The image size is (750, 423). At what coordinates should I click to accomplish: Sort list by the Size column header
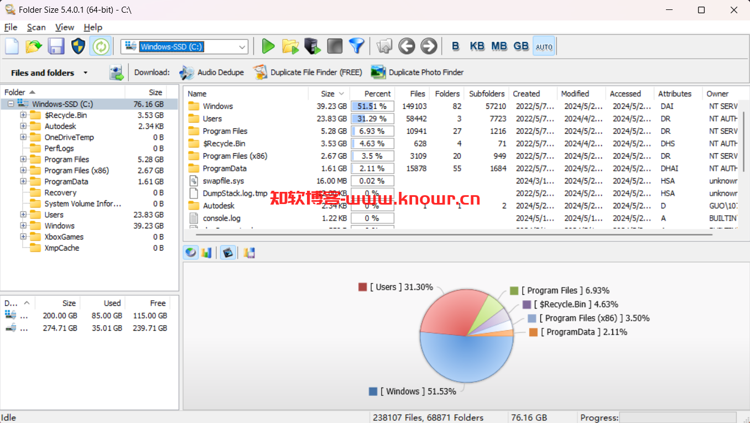click(329, 93)
